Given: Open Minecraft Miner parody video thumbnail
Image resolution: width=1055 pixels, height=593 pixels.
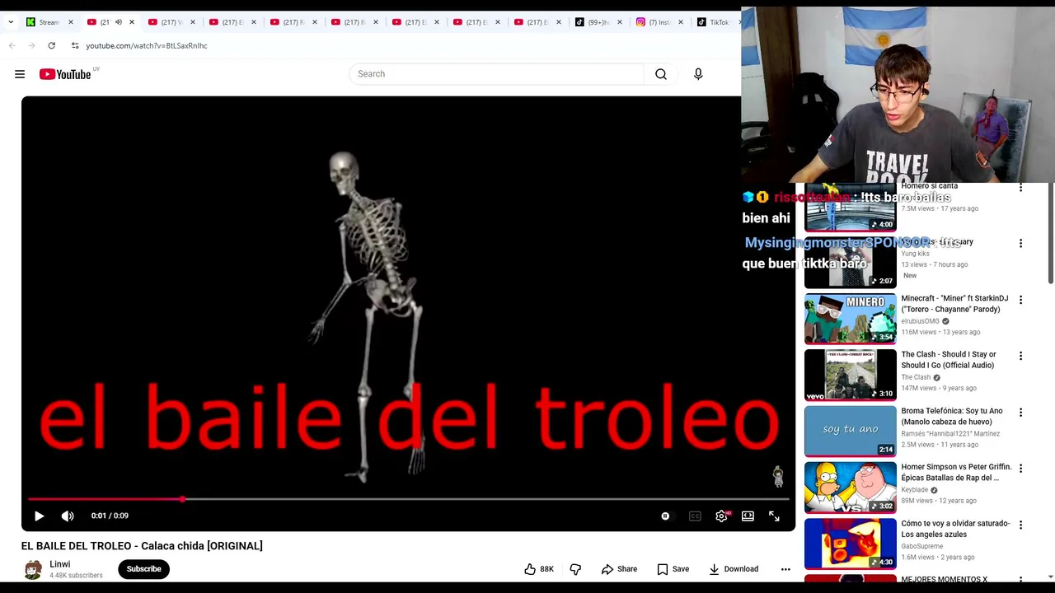Looking at the screenshot, I should coord(850,319).
